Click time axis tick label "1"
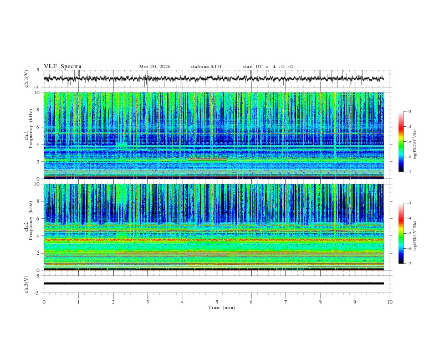Image resolution: width=439 pixels, height=339 pixels. tap(78, 302)
